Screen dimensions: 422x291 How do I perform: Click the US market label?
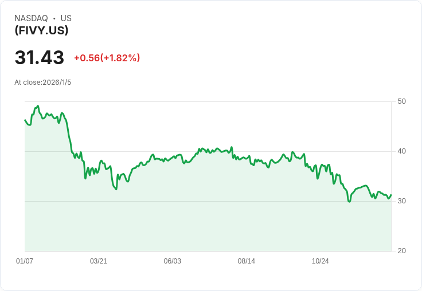pyautogui.click(x=66, y=18)
